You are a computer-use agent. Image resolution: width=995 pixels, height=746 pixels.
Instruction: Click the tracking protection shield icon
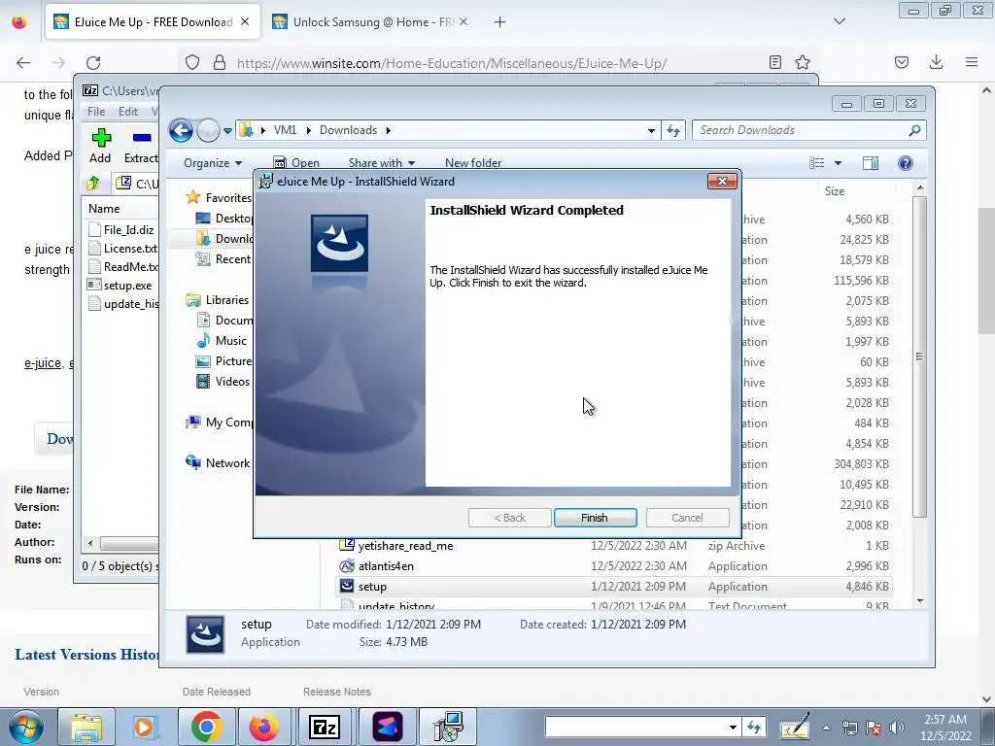point(192,63)
